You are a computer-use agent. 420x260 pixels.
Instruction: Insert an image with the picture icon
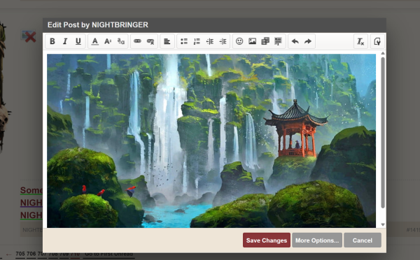(x=252, y=41)
